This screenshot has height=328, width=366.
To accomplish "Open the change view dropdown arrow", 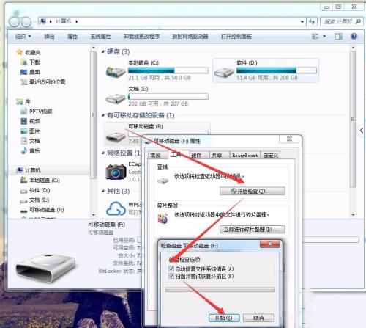I will point(324,37).
